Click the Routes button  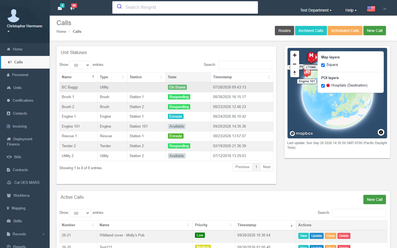(285, 31)
